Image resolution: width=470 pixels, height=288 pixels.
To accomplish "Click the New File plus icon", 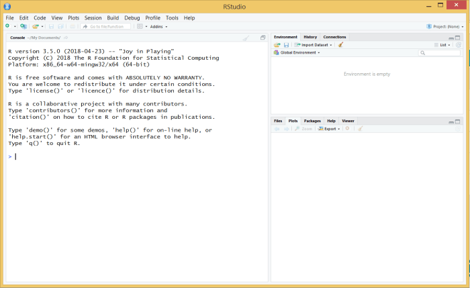I will (x=7, y=26).
